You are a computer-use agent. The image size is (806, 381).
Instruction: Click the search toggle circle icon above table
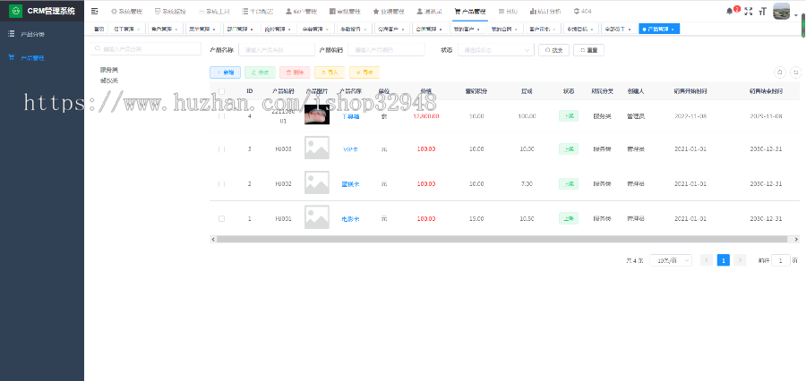[780, 72]
